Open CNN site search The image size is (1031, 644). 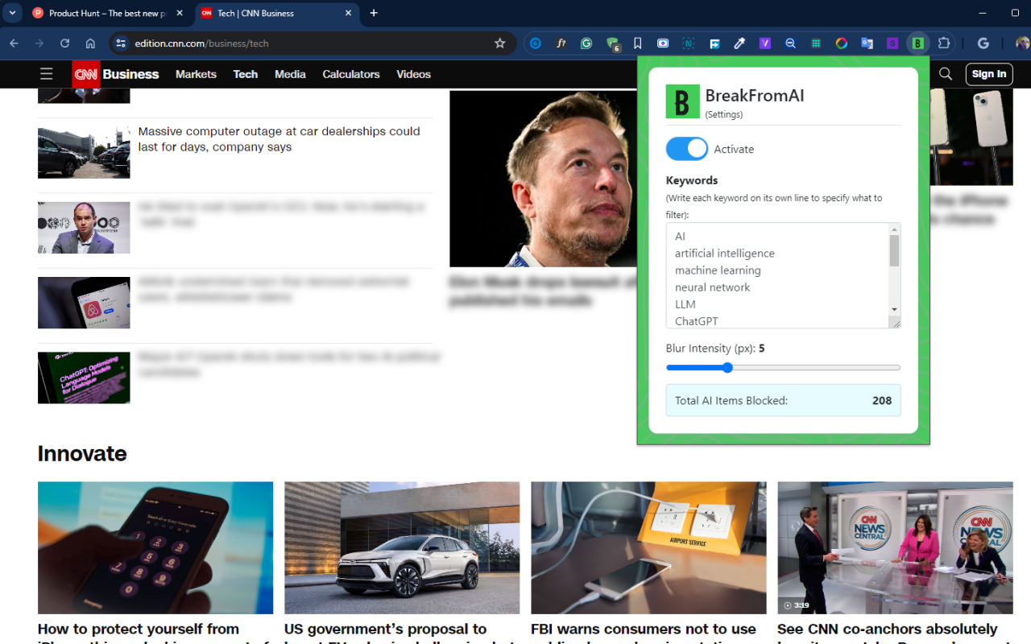(946, 74)
